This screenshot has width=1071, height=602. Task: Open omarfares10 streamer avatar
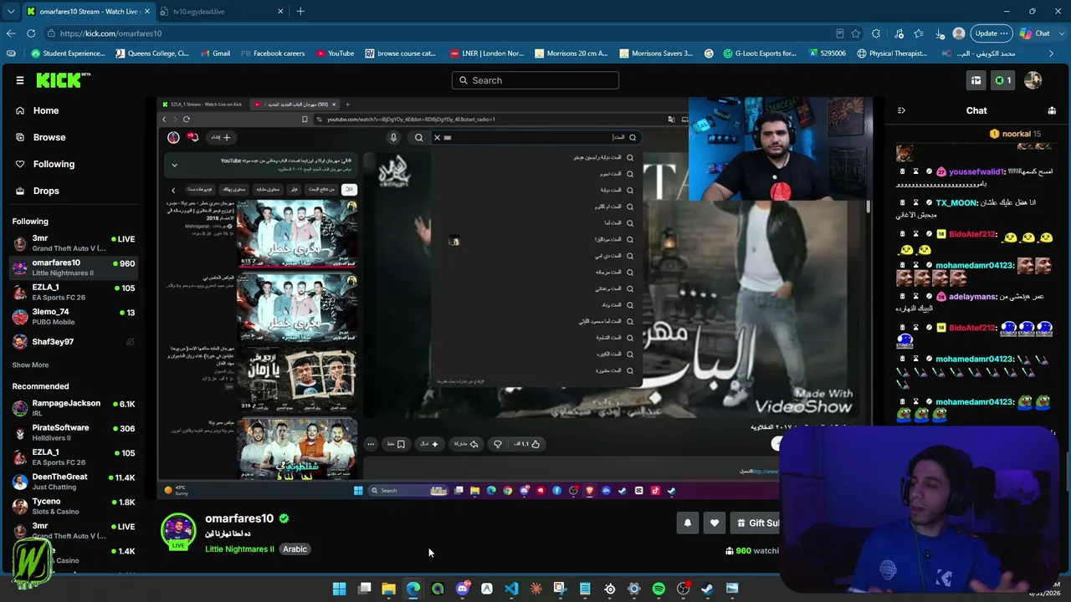click(178, 530)
